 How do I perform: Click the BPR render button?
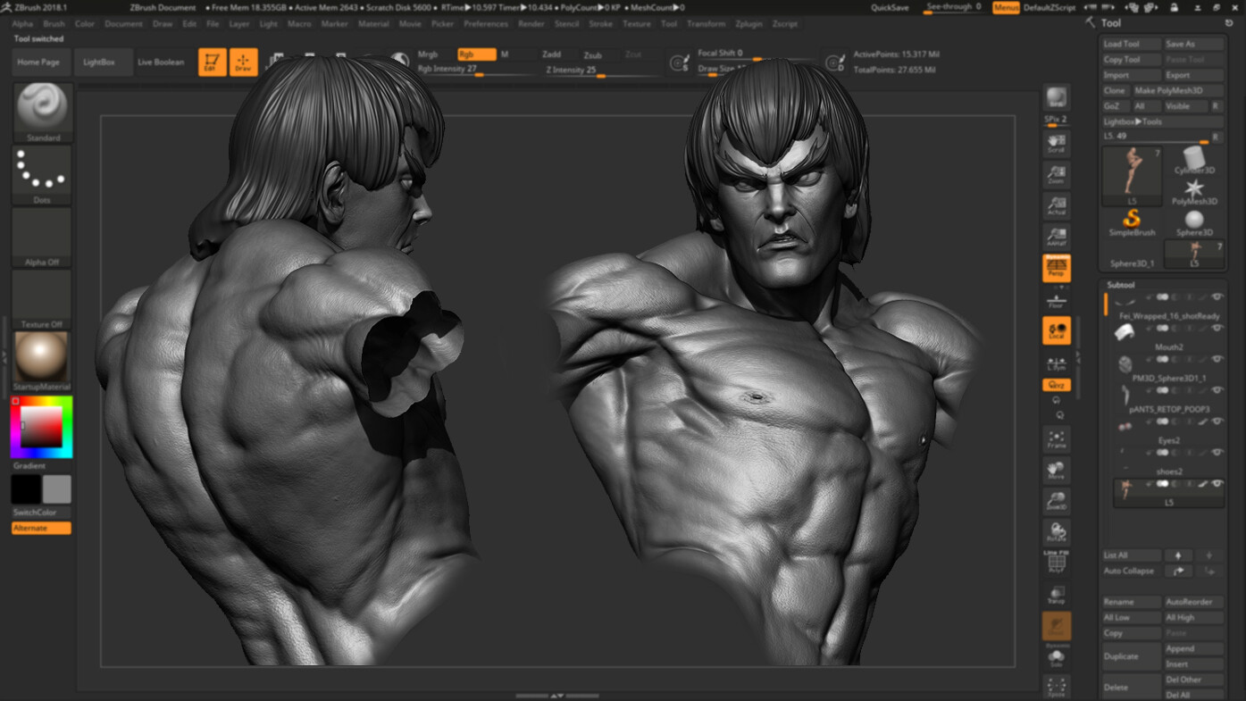click(1057, 97)
